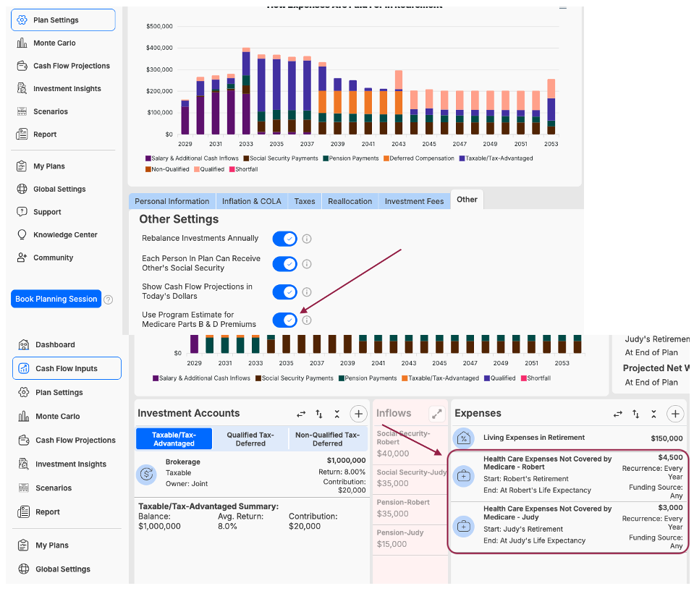Click the Book Planning Session button

(x=56, y=299)
